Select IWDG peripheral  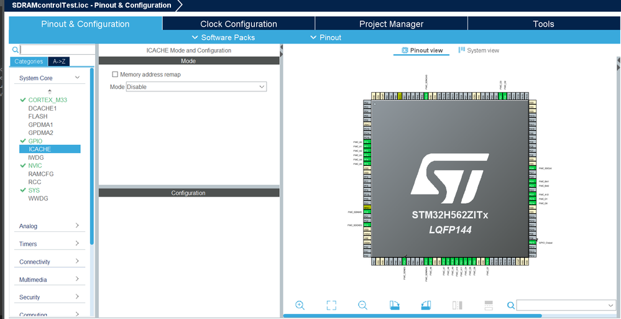pyautogui.click(x=36, y=157)
